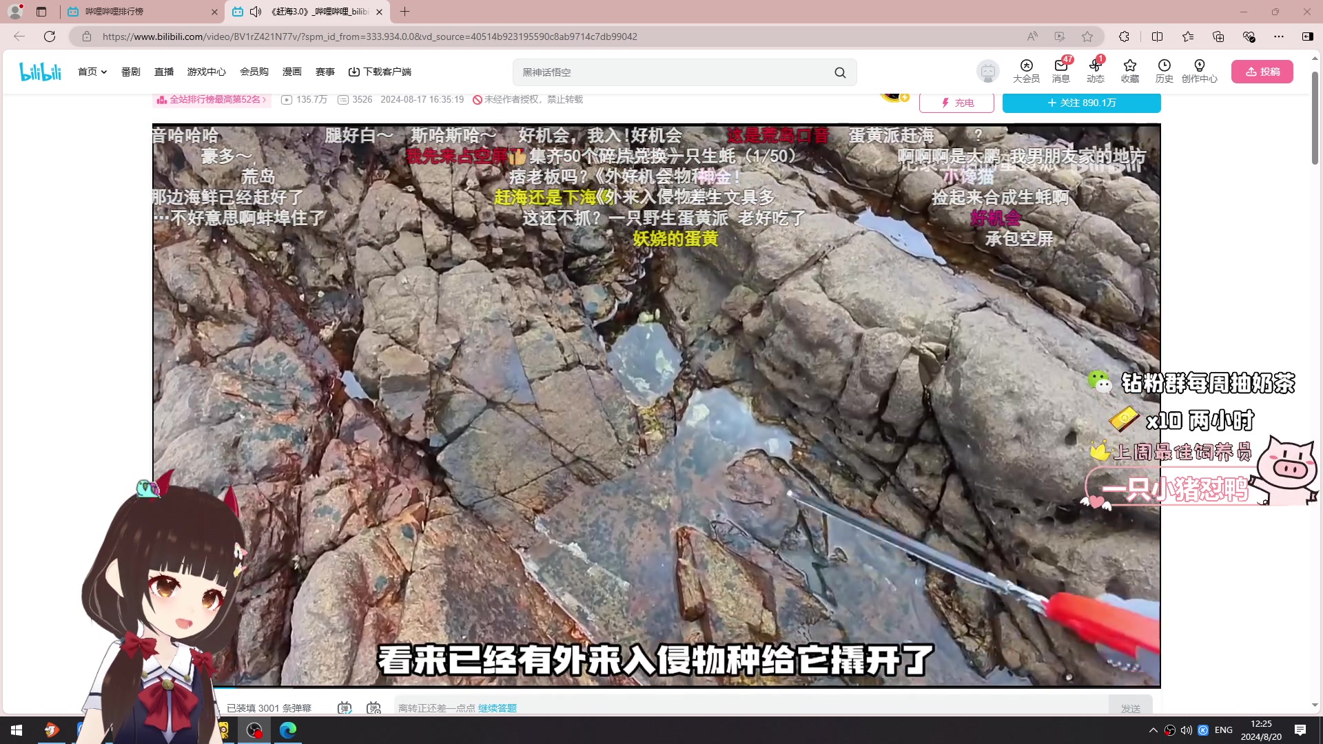
Task: Open Edge from taskbar
Action: pyautogui.click(x=288, y=730)
